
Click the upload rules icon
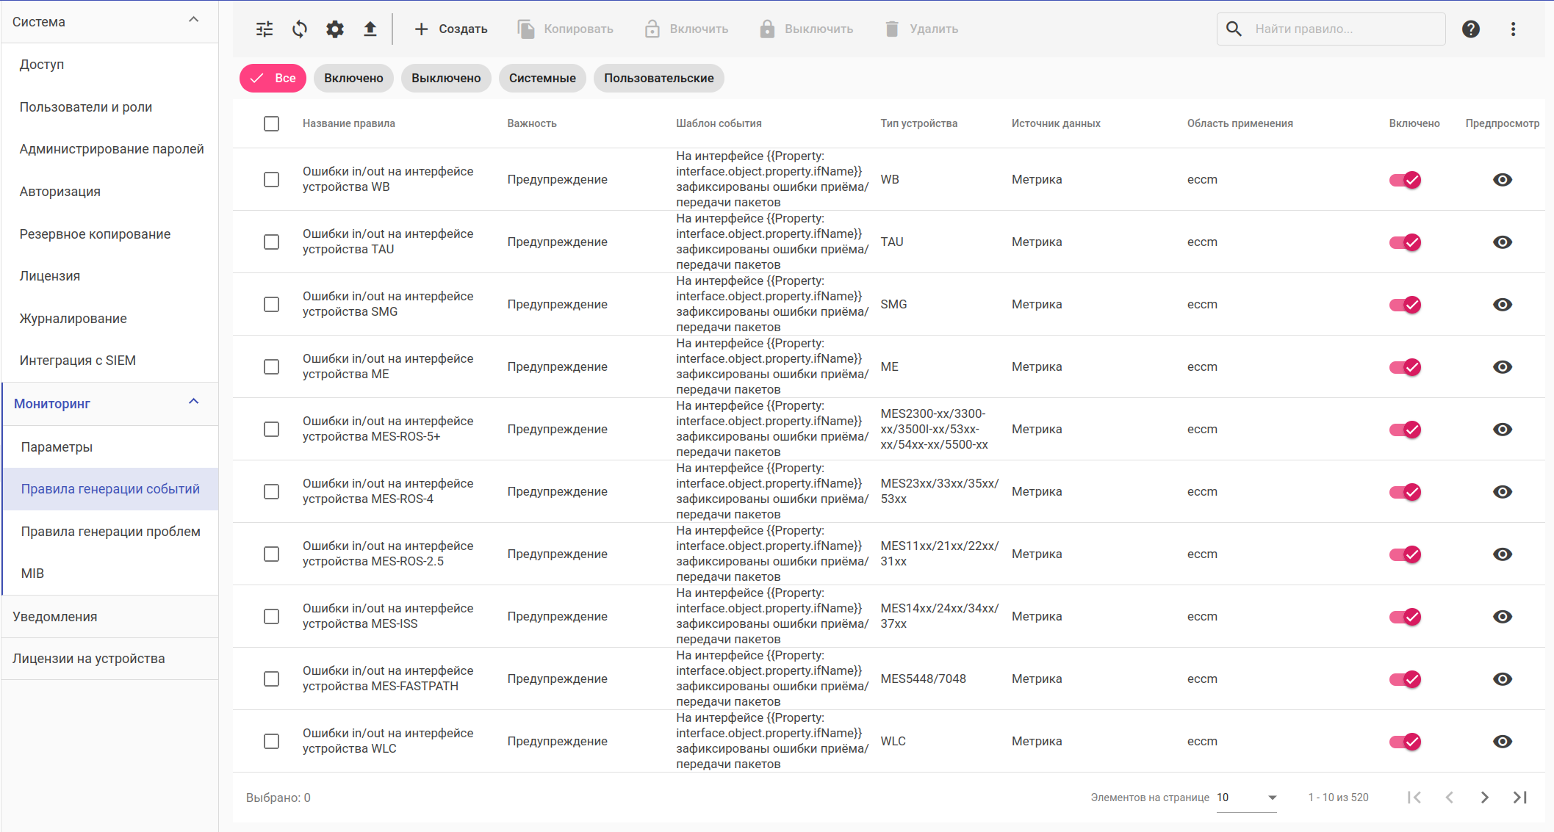[x=370, y=29]
